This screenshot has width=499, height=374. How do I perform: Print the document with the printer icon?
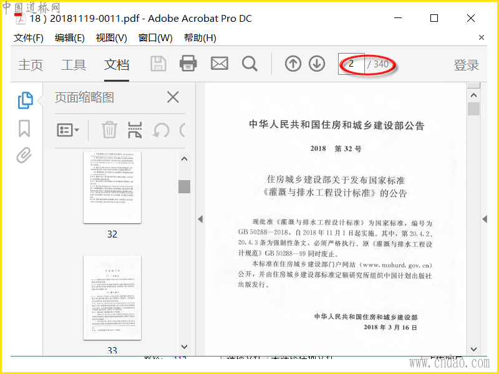[188, 63]
